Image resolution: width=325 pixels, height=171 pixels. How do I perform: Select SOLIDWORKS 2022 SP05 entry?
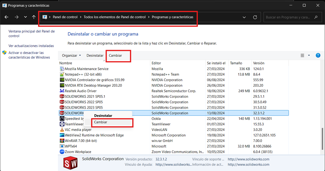tap(84, 102)
